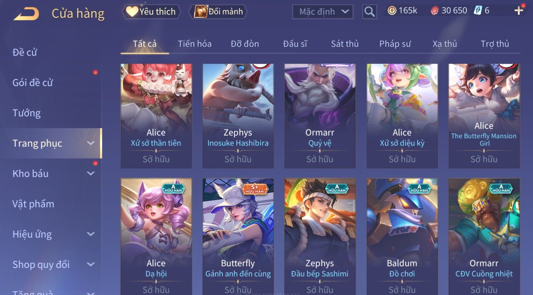Switch to the Pháp sư tab
This screenshot has width=533, height=295.
pyautogui.click(x=395, y=44)
